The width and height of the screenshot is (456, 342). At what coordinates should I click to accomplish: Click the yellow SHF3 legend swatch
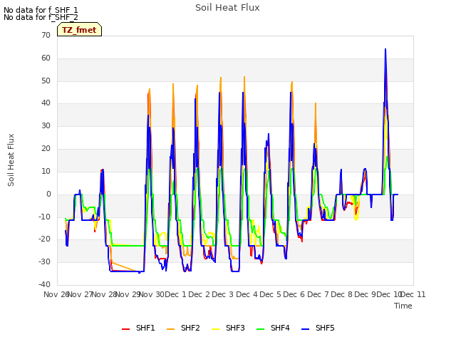215,329
